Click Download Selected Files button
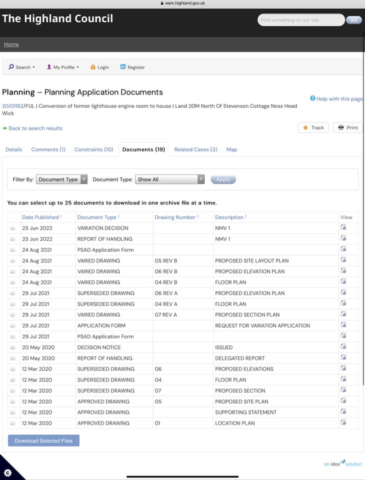The height and width of the screenshot is (480, 365). [x=43, y=440]
